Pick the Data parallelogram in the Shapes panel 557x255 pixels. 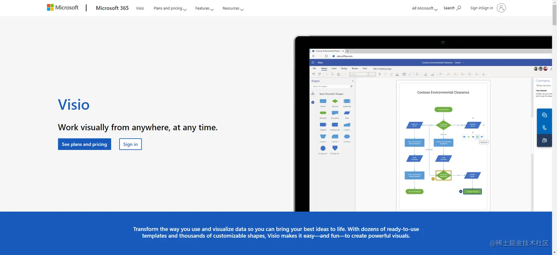(x=347, y=113)
